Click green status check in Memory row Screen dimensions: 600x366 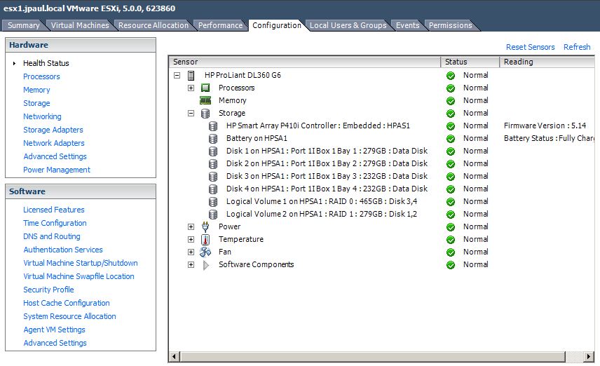[451, 101]
